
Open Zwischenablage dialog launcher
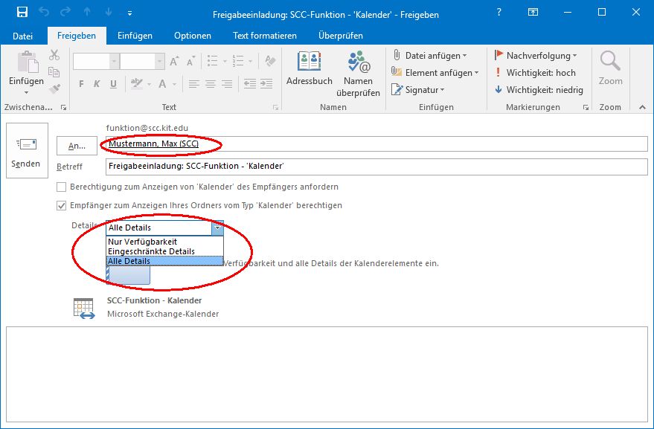[x=63, y=108]
